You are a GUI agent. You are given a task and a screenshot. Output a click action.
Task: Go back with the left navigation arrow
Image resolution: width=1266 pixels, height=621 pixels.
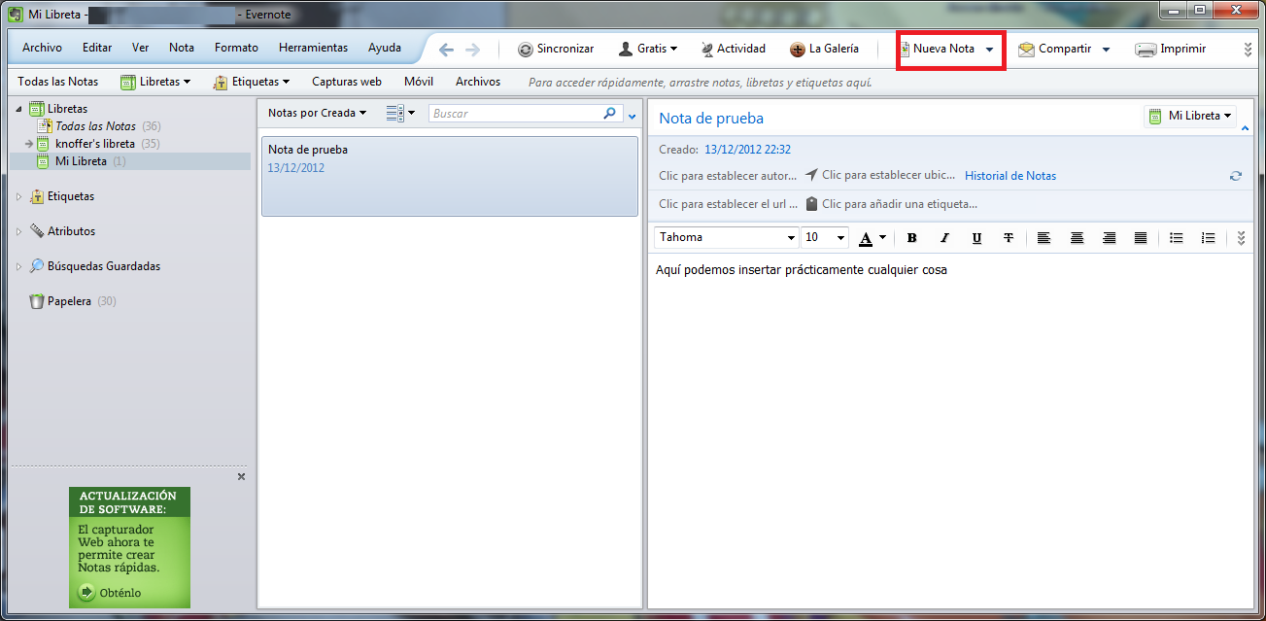pos(446,50)
